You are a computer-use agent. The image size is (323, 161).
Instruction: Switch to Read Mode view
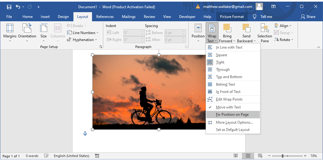[x=236, y=156]
